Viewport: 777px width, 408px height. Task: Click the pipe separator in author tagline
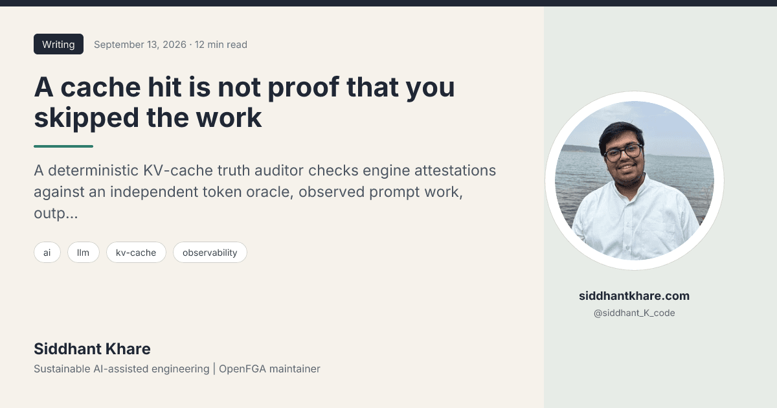[x=214, y=369]
